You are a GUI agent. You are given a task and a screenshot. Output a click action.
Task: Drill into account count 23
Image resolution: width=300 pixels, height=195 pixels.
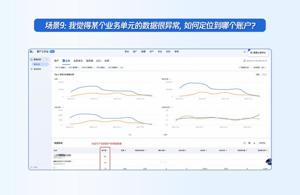[x=105, y=163]
